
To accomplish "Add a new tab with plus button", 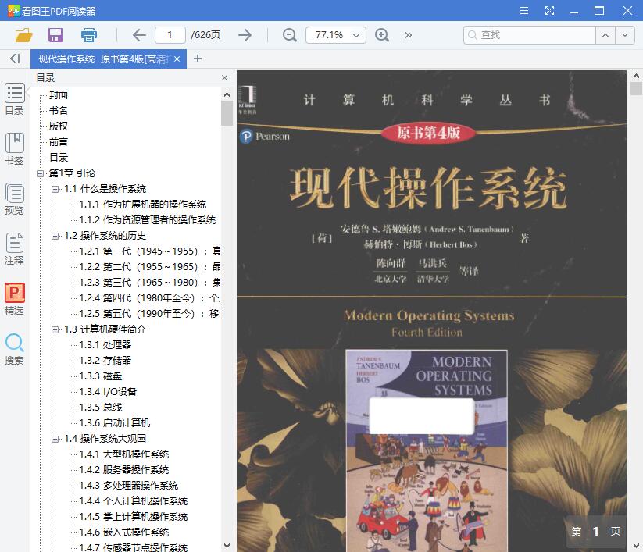I will click(x=198, y=59).
